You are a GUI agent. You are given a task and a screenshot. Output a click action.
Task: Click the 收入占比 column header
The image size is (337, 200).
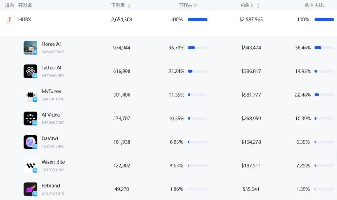tap(314, 5)
